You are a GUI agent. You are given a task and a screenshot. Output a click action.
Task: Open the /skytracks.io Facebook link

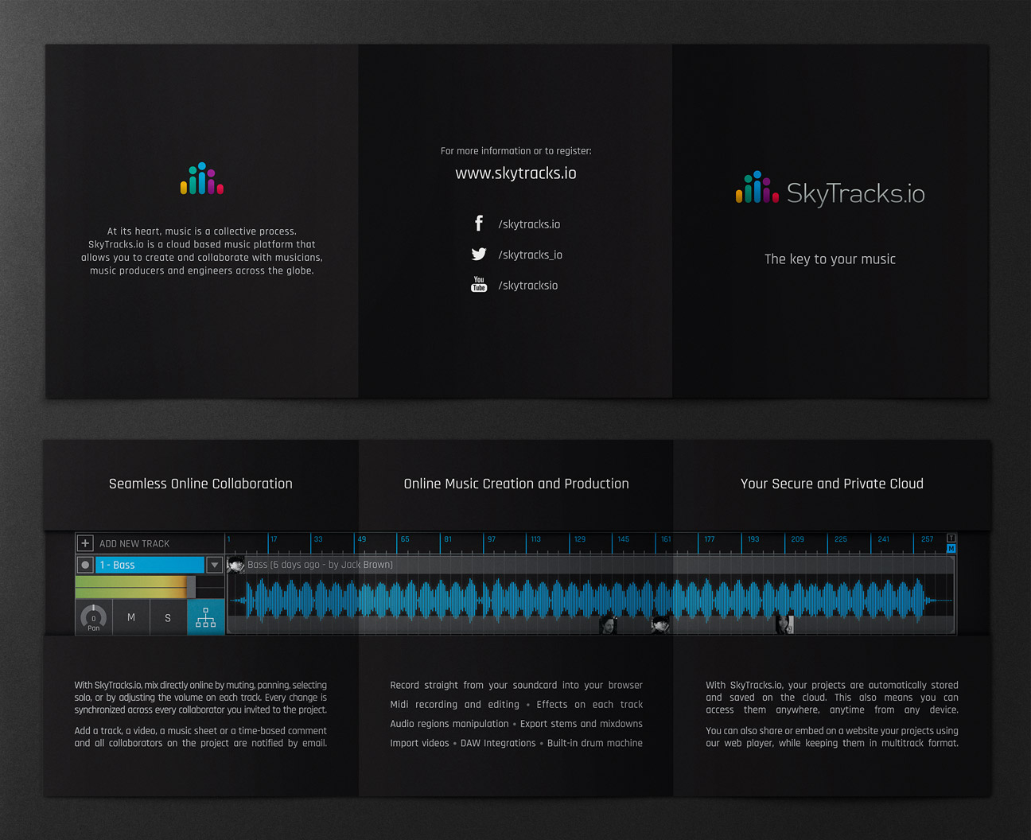(x=529, y=224)
